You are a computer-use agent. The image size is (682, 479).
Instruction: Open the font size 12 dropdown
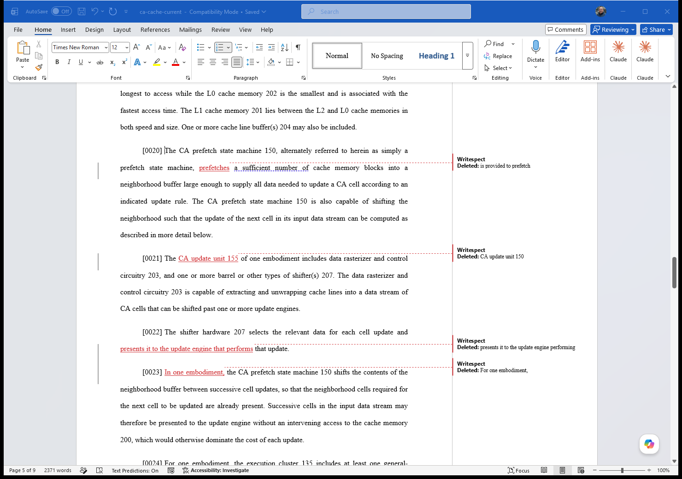point(127,47)
